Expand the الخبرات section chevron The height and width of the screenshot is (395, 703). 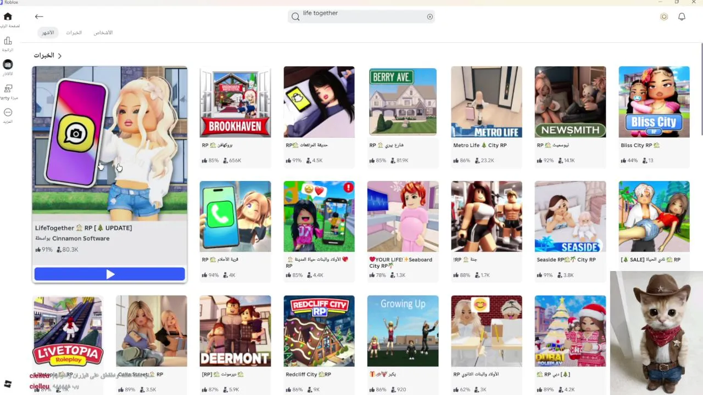pos(60,55)
